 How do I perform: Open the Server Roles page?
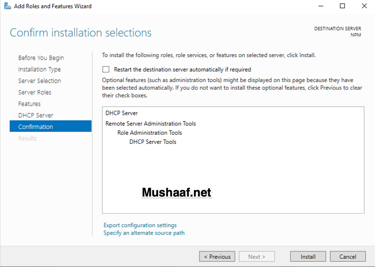coord(35,92)
